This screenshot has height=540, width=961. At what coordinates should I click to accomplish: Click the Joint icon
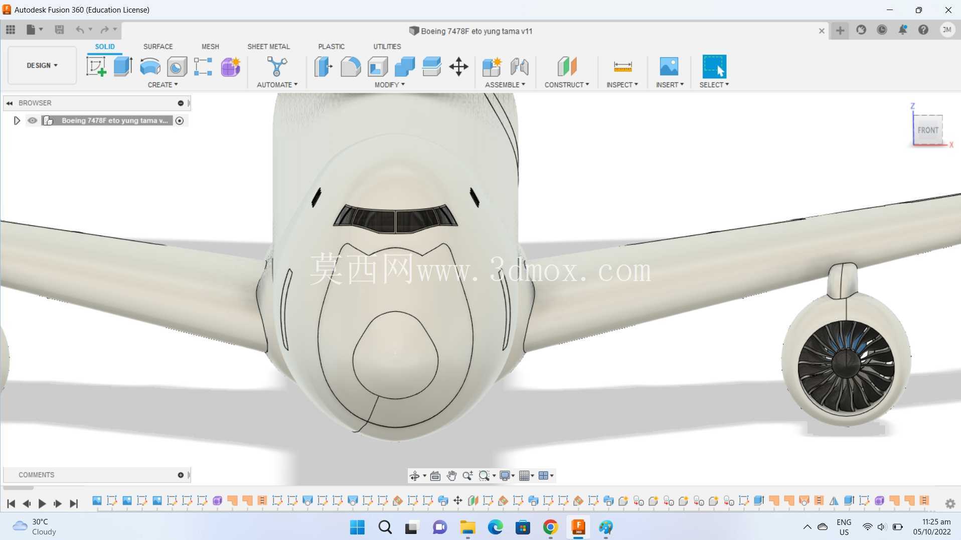520,66
